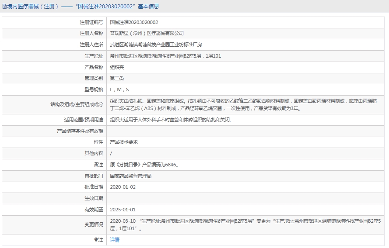Image resolution: width=389 pixels, height=248 pixels.
Task: Click the 产品技术要求 attachment entry
Action: (x=124, y=142)
